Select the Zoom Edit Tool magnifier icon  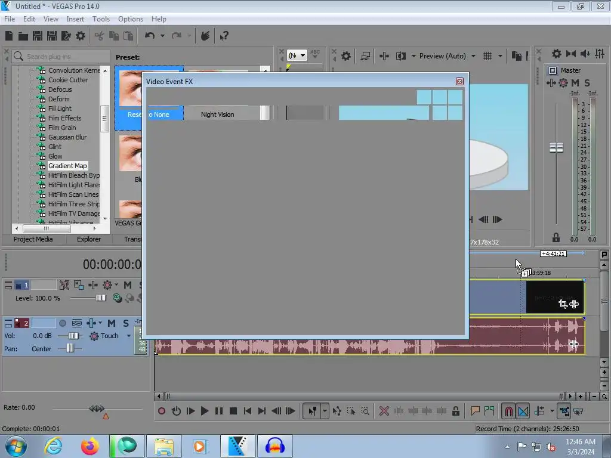[365, 411]
